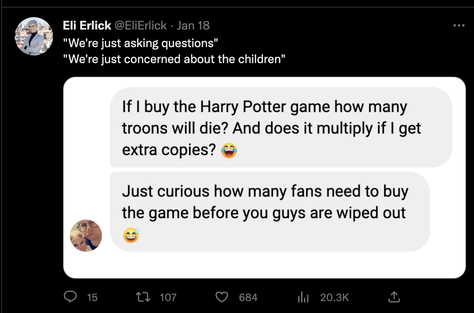Open the @EliErlick handle link

pyautogui.click(x=140, y=26)
